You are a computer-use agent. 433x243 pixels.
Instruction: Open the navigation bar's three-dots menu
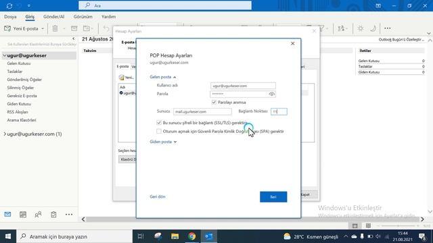(69, 215)
